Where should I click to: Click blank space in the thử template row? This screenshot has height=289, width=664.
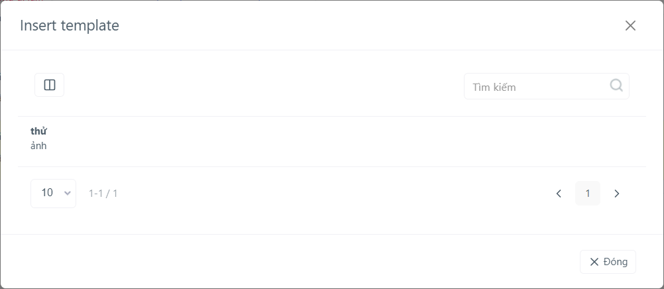pyautogui.click(x=339, y=141)
